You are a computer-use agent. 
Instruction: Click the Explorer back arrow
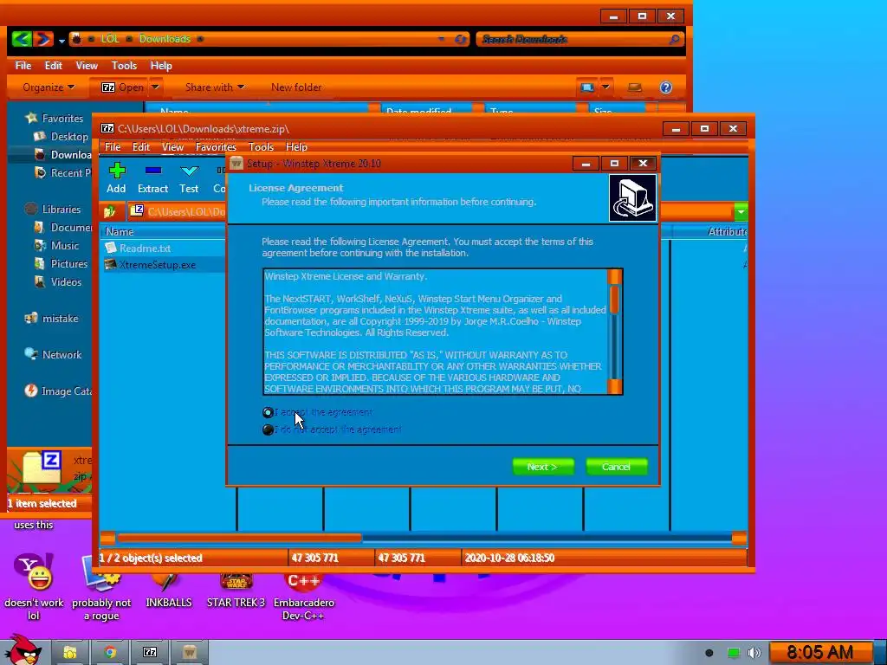(x=22, y=39)
